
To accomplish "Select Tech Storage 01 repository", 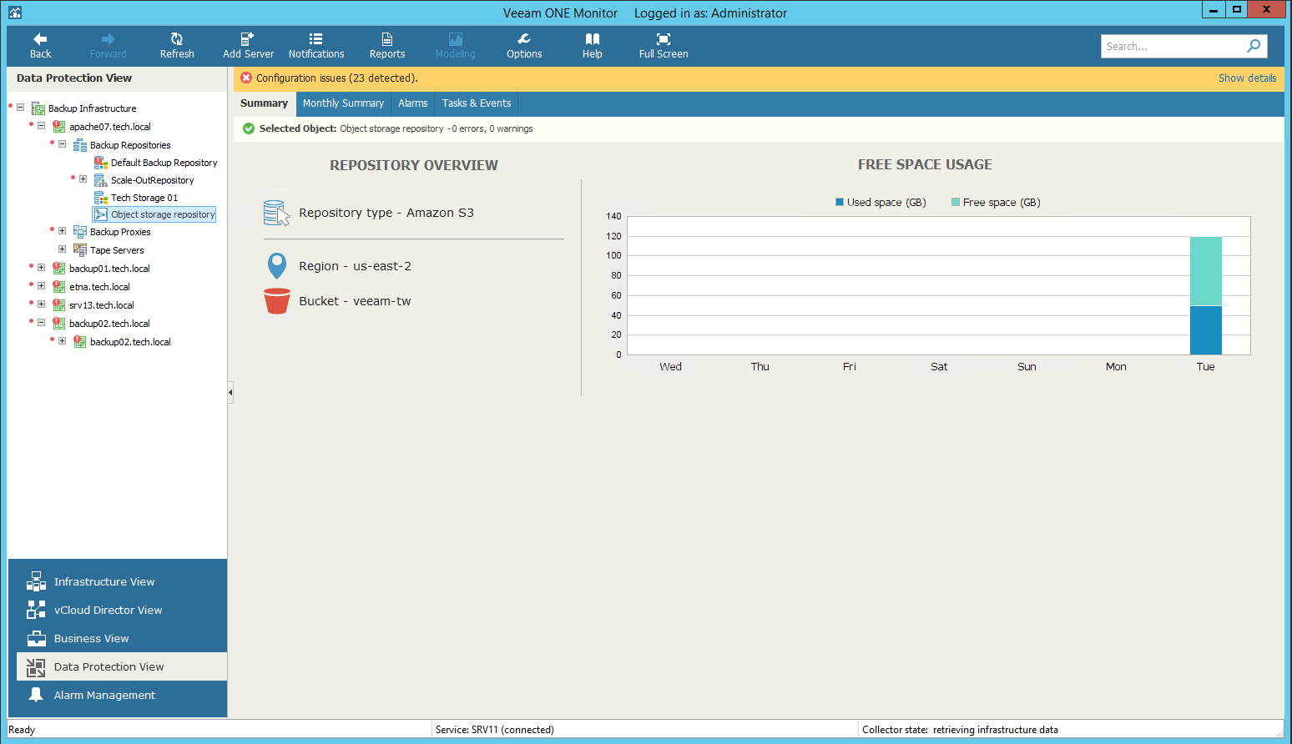I will [x=144, y=198].
